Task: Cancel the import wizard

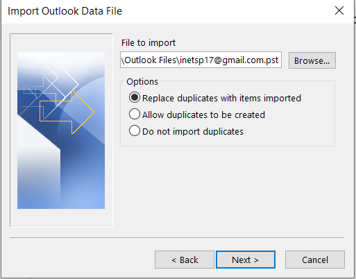Action: click(x=315, y=260)
